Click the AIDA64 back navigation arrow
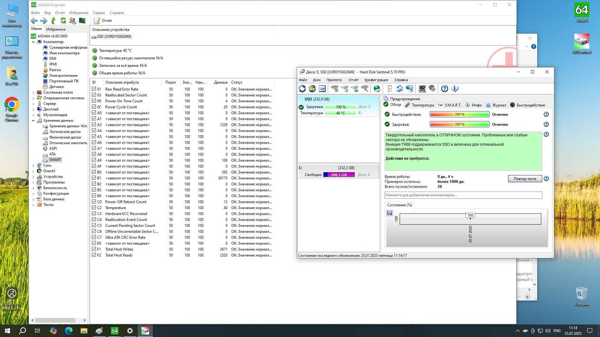Image resolution: width=600 pixels, height=337 pixels. click(34, 21)
